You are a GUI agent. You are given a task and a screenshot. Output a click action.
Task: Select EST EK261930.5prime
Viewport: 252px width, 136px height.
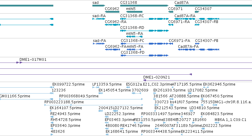[155, 94]
